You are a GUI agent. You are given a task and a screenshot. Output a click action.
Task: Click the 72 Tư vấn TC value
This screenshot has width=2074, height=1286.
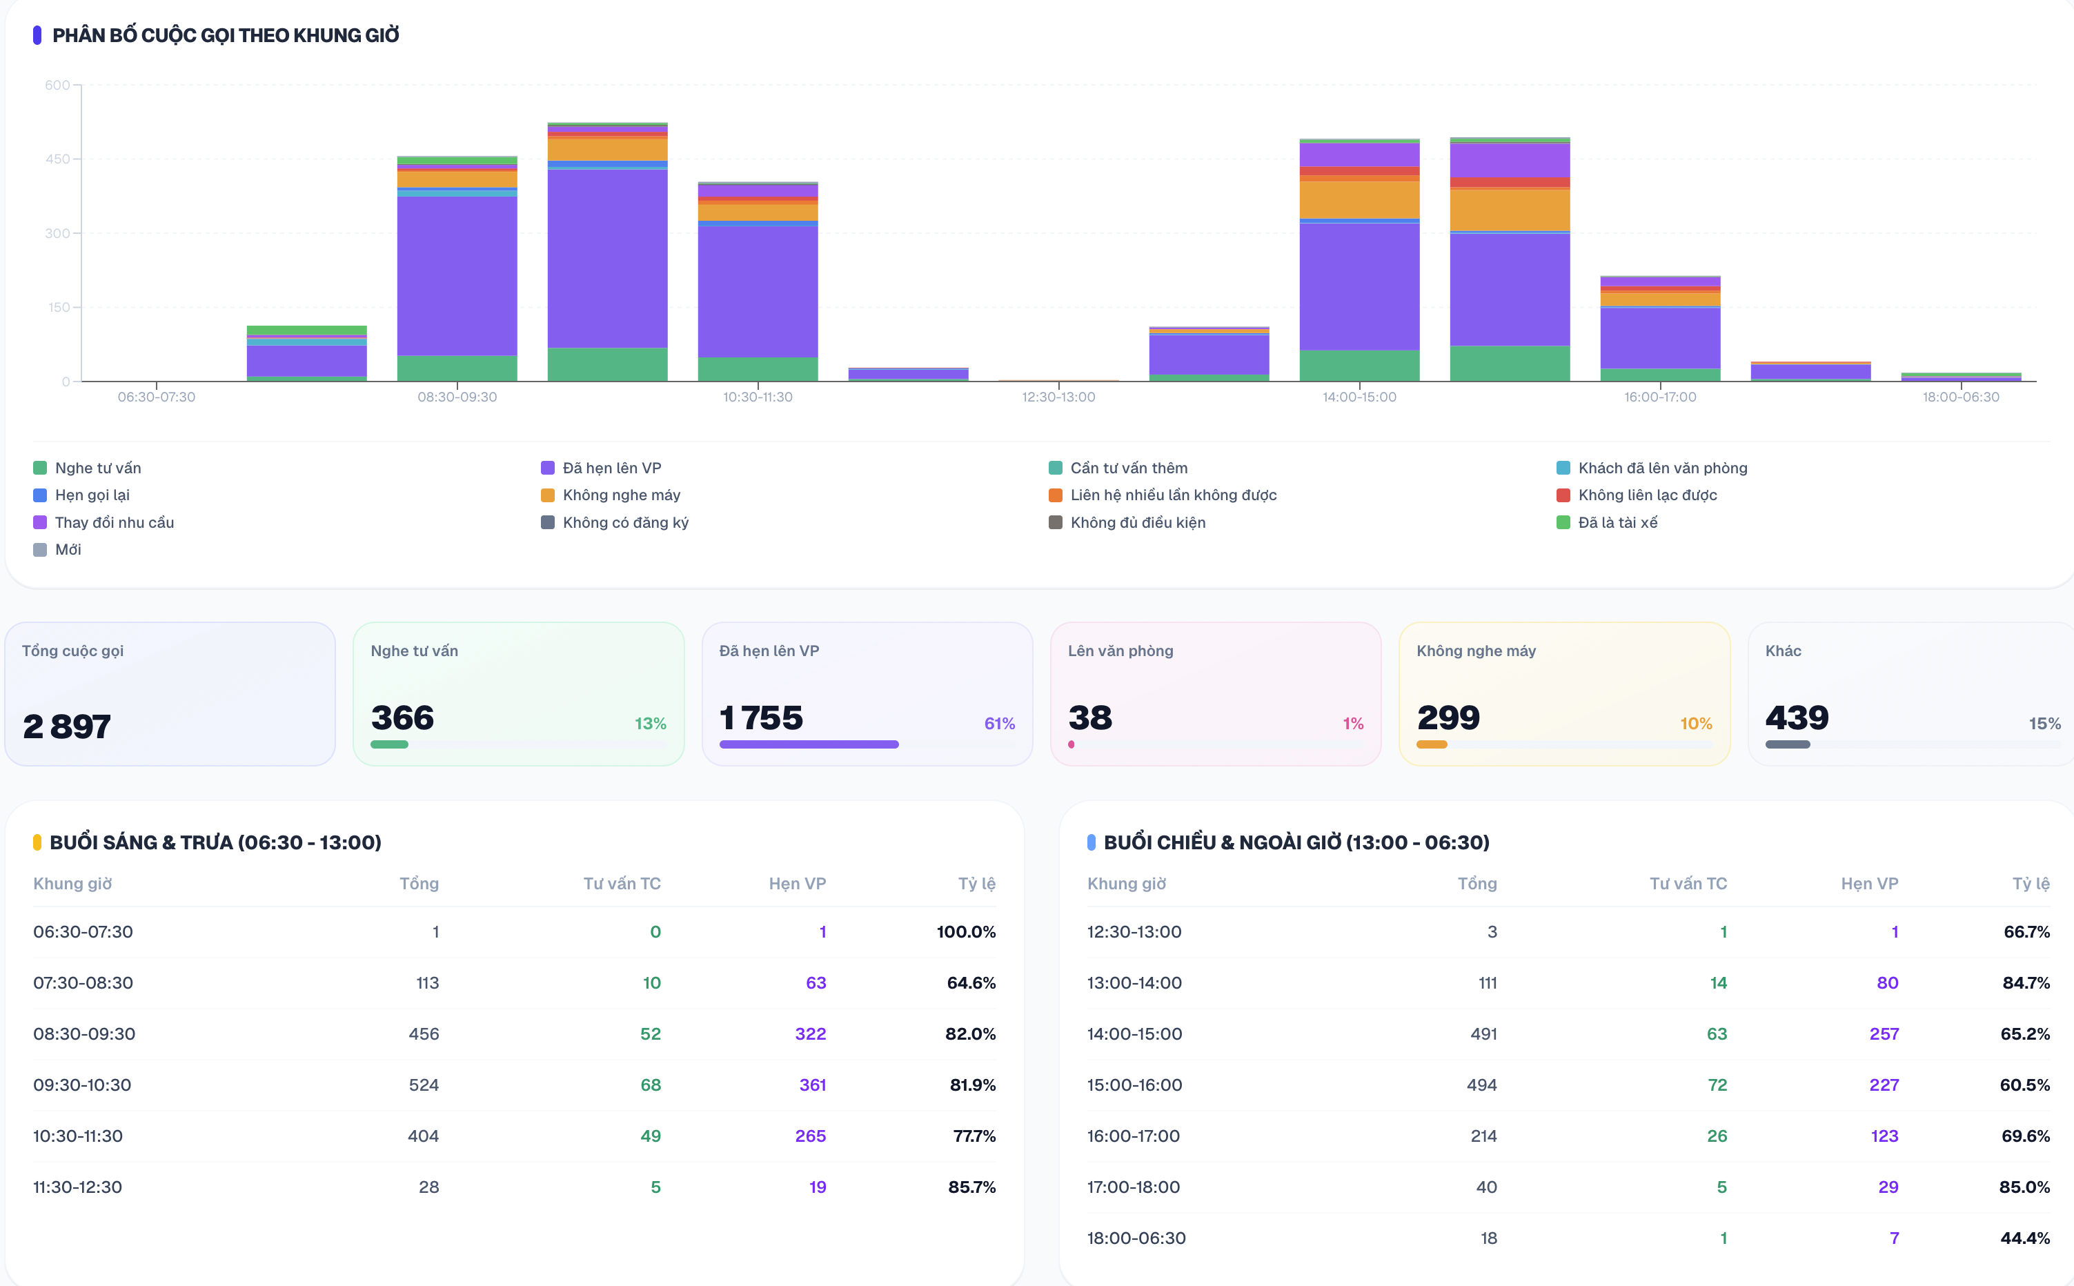[x=1717, y=1085]
